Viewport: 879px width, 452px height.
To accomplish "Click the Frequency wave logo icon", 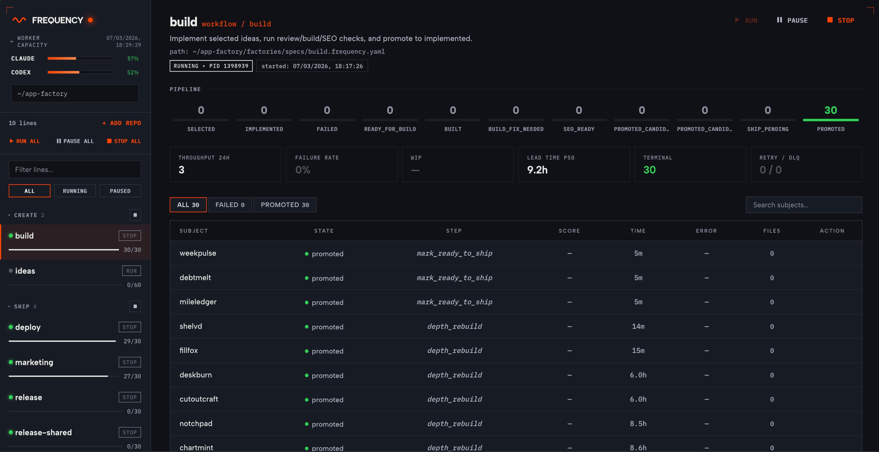I will coord(19,20).
